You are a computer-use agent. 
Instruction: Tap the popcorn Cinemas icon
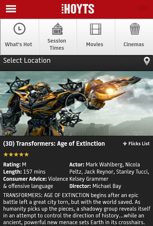pyautogui.click(x=135, y=29)
